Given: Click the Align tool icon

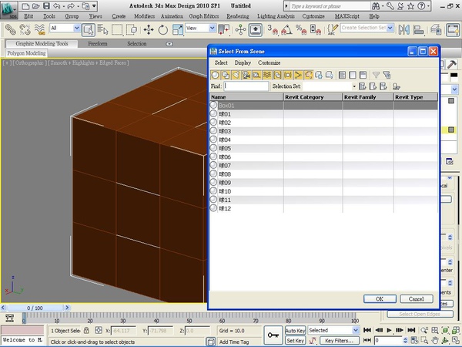Looking at the screenshot, I should coord(418,29).
